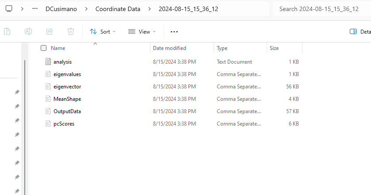Click the share icon in toolbar
Viewport: 371px width, 195px height.
[x=50, y=31]
